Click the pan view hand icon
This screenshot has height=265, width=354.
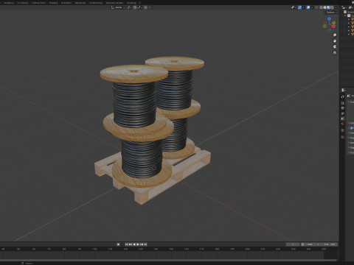335,41
